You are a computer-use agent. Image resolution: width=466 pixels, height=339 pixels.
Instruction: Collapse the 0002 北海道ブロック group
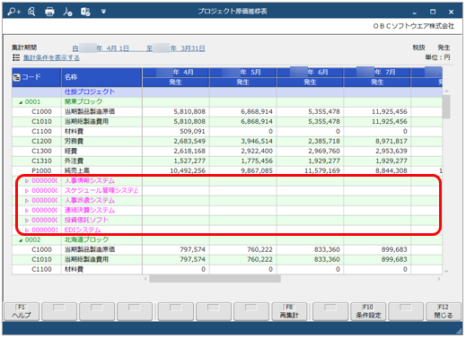point(21,240)
